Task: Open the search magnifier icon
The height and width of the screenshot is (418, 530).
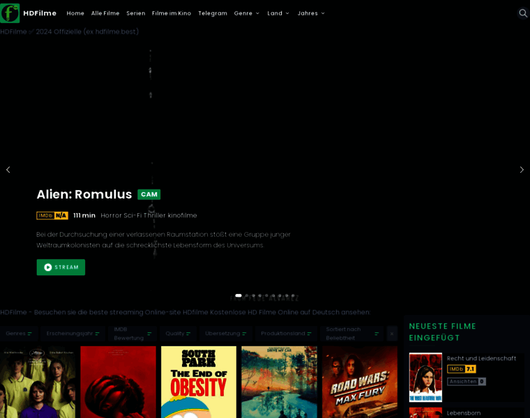Action: 523,13
